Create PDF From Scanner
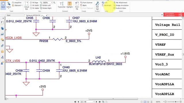184x103 pixels. coord(86,3)
